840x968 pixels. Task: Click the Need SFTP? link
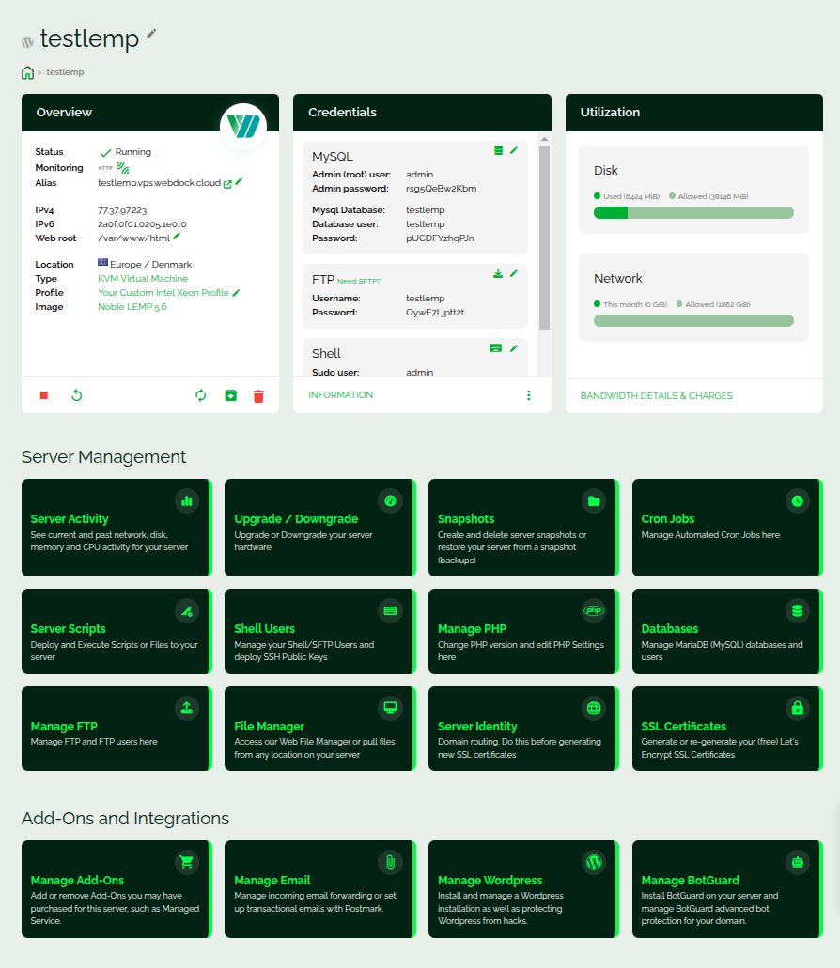tap(359, 281)
